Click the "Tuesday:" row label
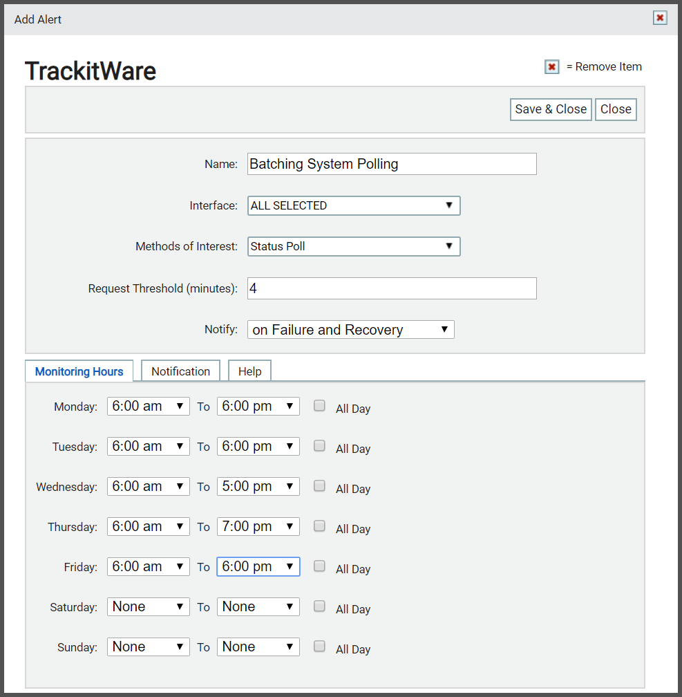 (x=75, y=447)
